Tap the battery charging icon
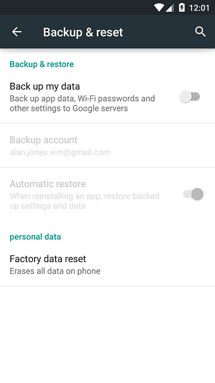The width and height of the screenshot is (215, 383). click(x=182, y=8)
